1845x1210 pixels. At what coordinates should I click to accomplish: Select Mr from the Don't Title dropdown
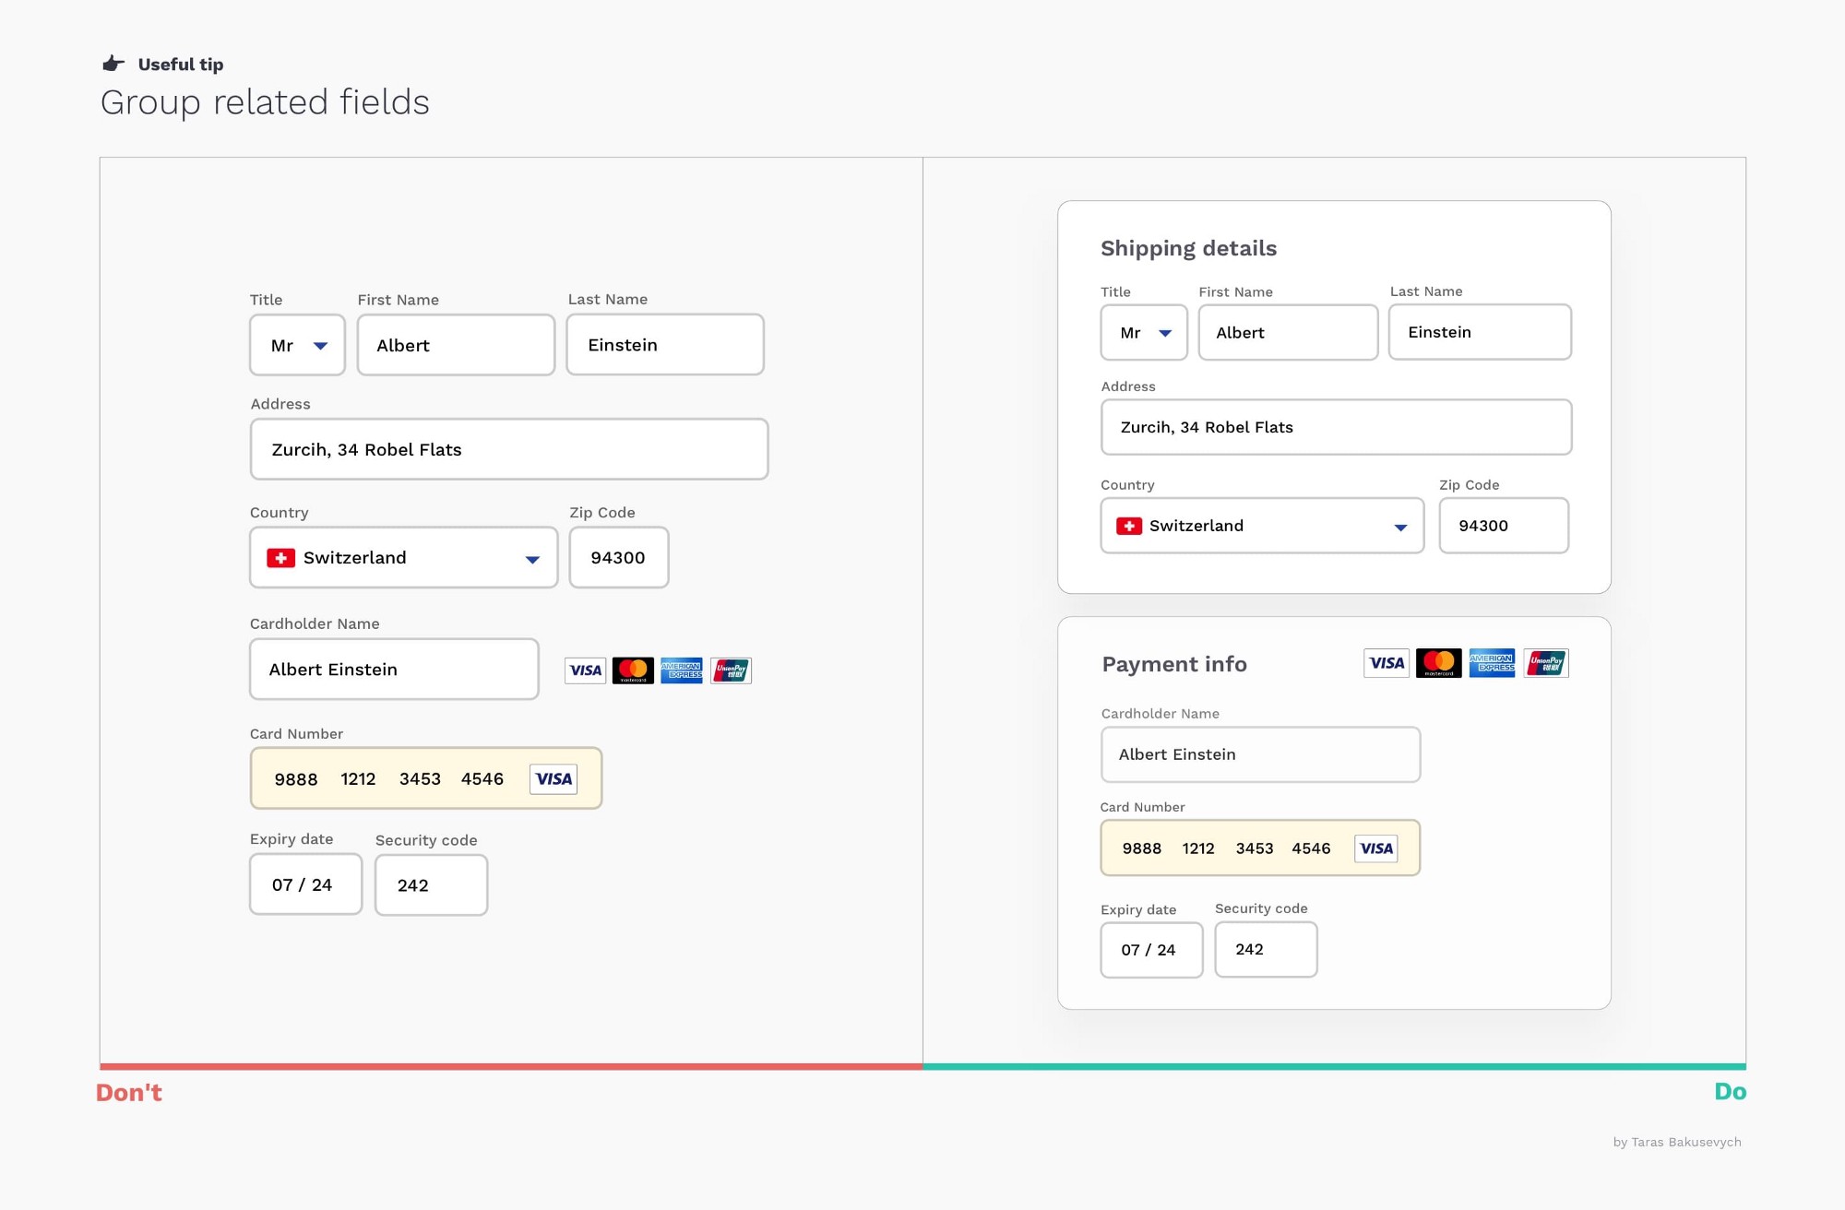tap(297, 343)
